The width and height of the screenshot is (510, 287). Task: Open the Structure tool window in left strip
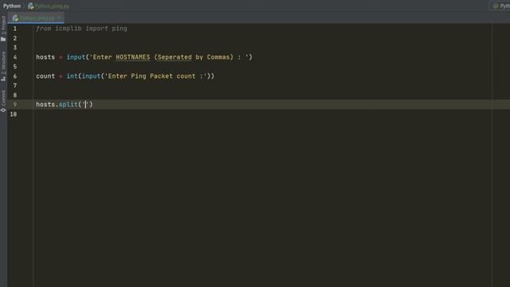[x=3, y=66]
